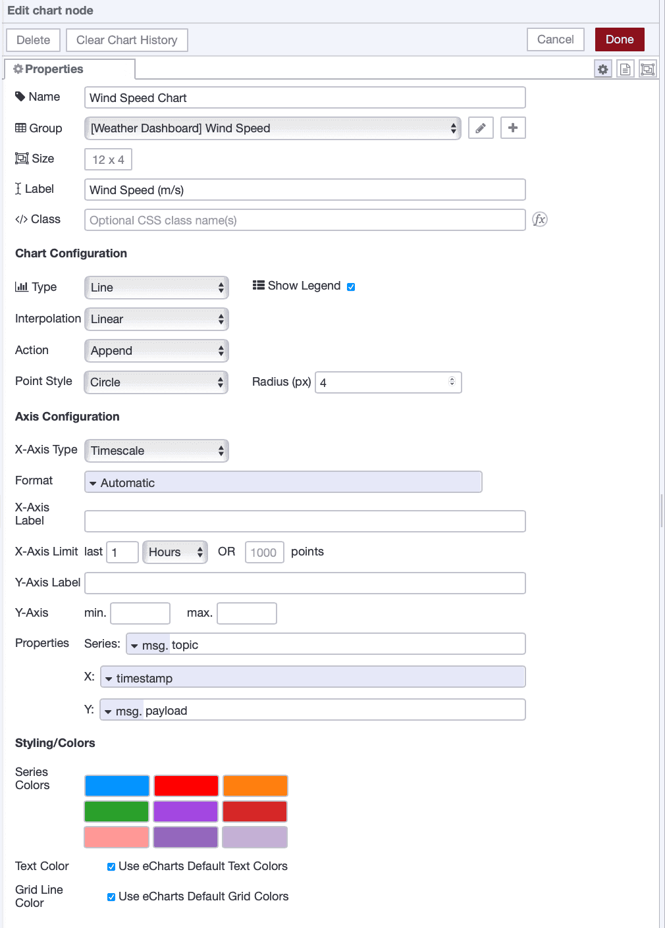
Task: Open the Point Style Circle dropdown
Action: tap(156, 382)
